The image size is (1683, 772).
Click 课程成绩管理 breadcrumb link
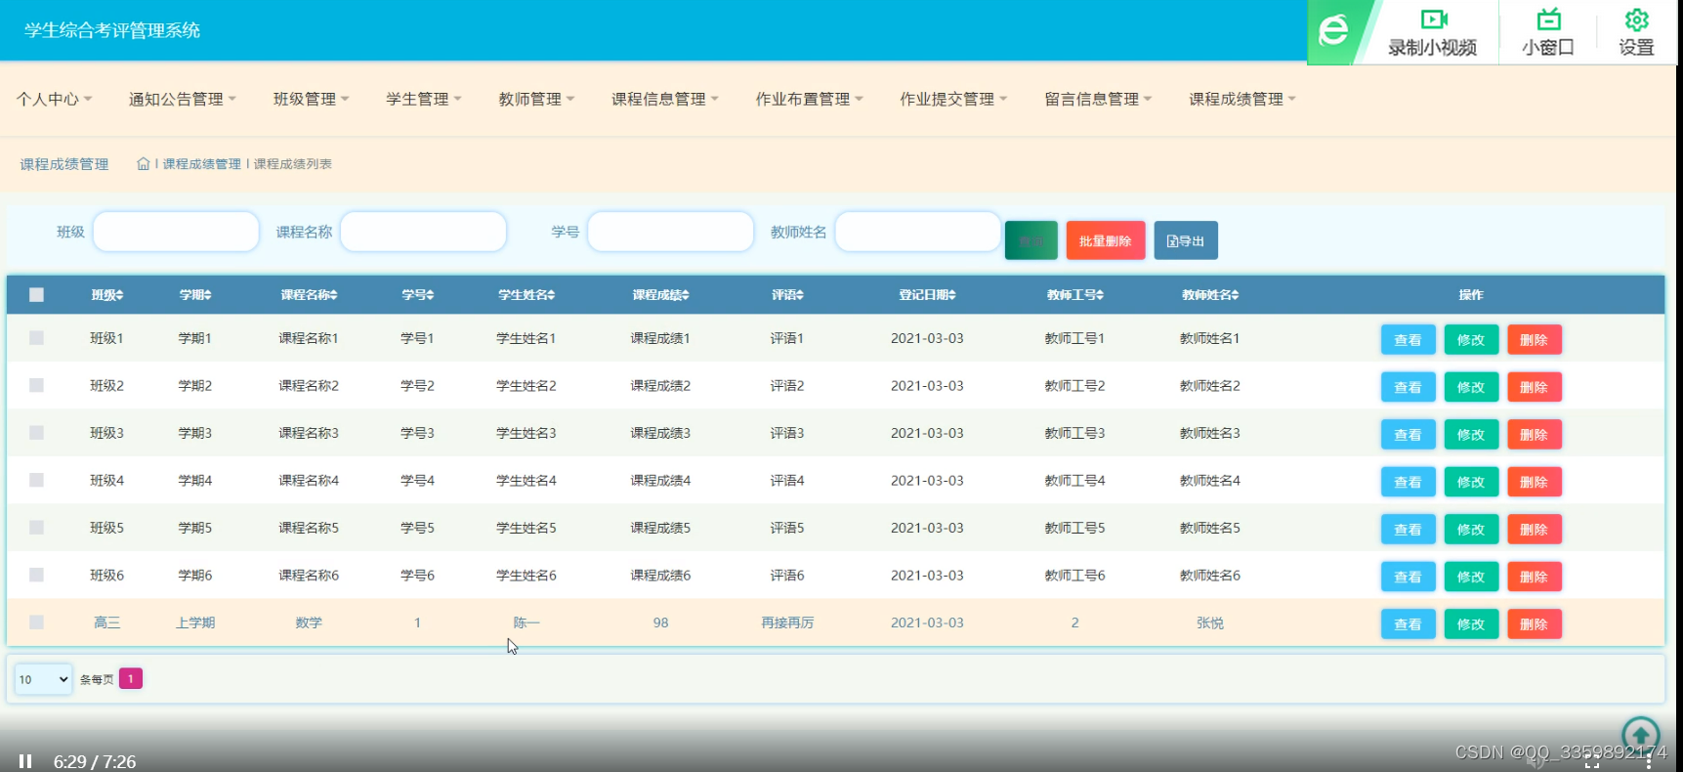coord(201,164)
